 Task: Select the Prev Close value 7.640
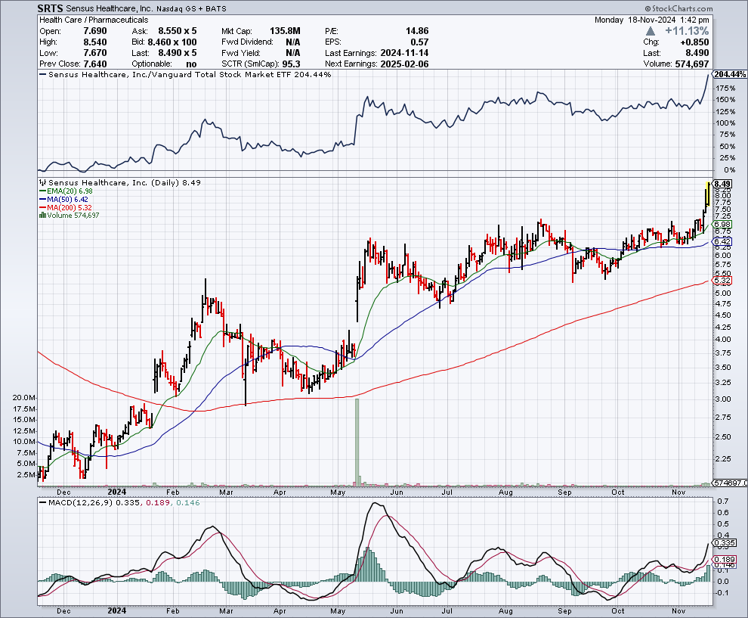point(95,64)
